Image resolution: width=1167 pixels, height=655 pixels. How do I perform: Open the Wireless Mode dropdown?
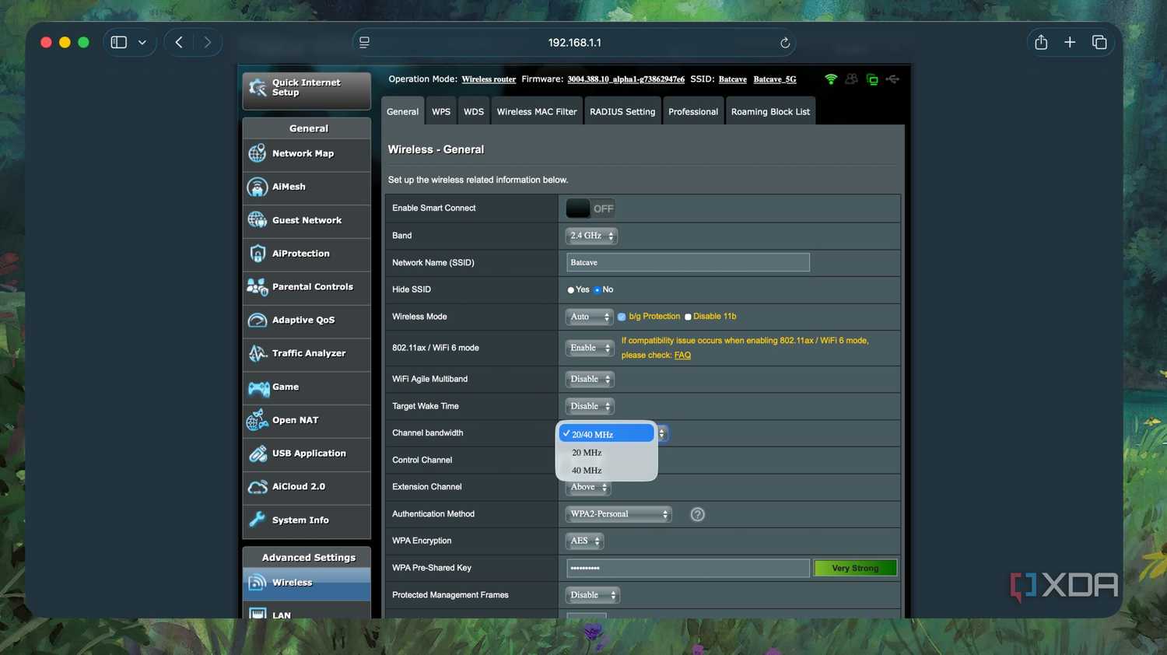click(x=589, y=317)
